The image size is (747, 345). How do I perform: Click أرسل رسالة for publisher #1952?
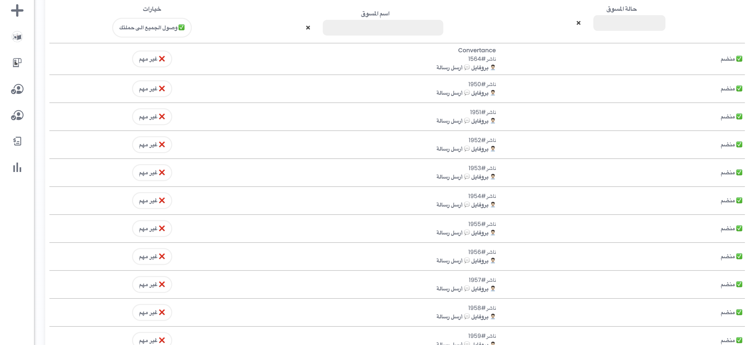[449, 149]
